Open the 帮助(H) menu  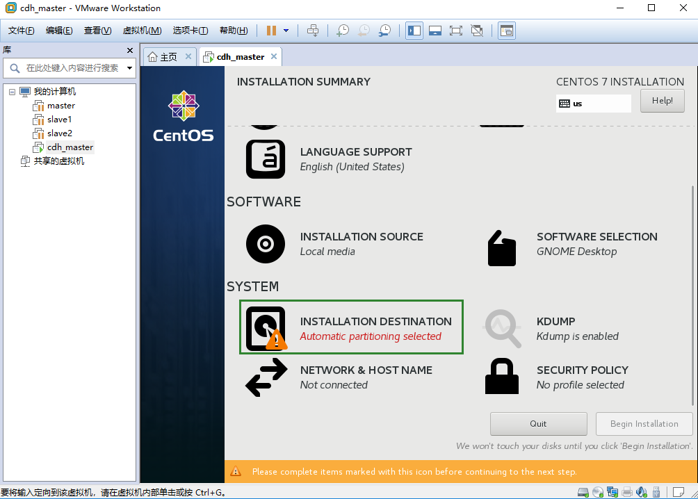234,31
